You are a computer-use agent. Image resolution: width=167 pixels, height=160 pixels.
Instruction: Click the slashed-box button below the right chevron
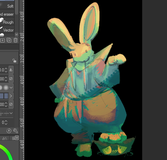point(11,104)
